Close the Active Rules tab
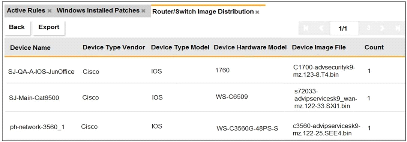The height and width of the screenshot is (142, 407). (x=50, y=11)
